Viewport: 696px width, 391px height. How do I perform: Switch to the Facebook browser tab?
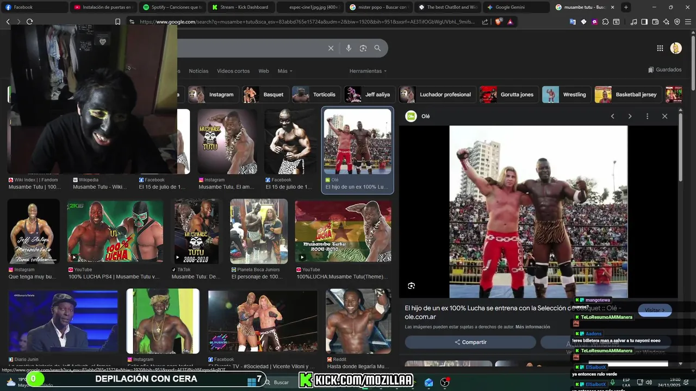coord(34,7)
